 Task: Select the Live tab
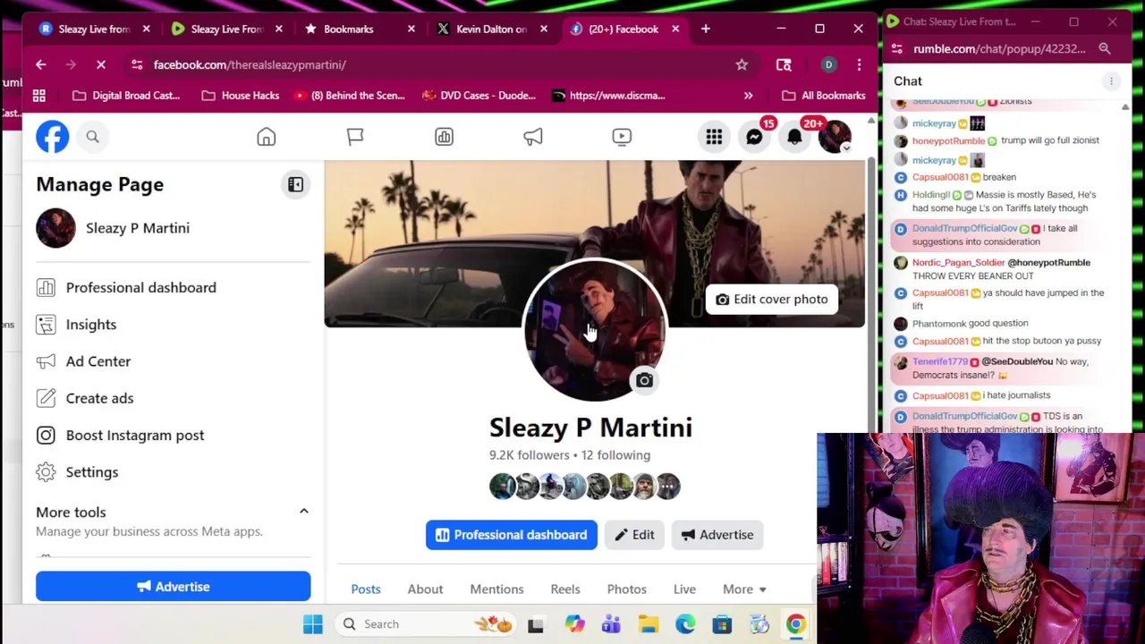point(684,589)
